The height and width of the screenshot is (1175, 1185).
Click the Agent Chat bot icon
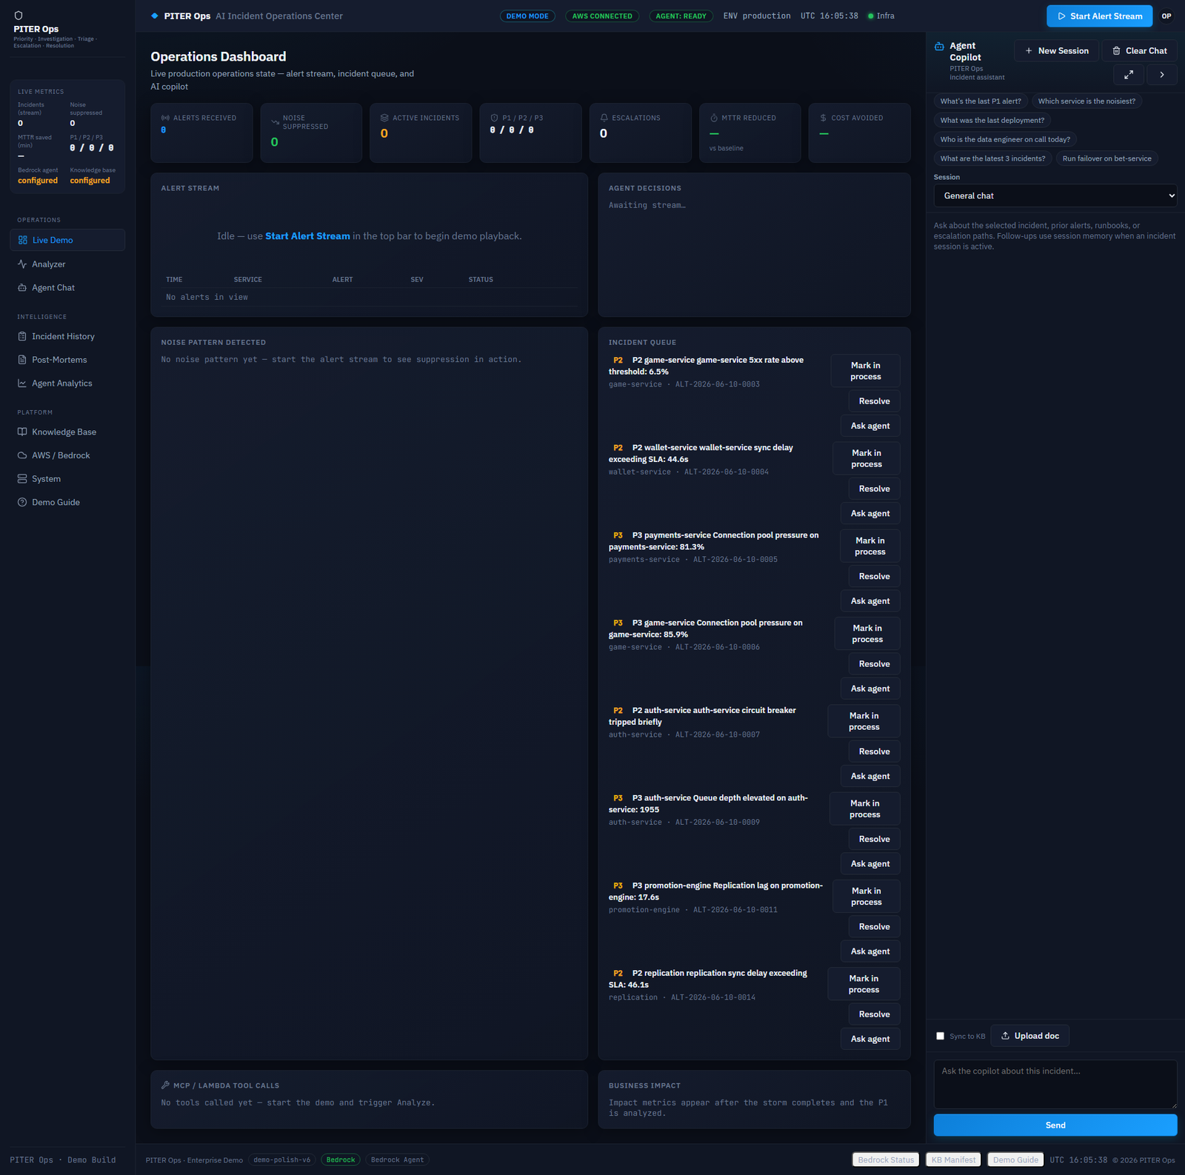(22, 288)
